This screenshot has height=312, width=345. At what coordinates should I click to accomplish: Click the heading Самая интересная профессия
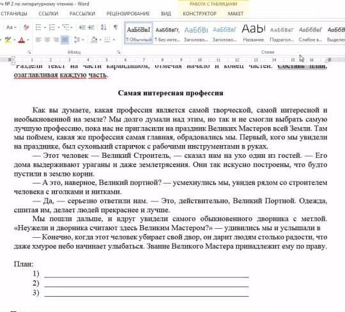tap(171, 93)
